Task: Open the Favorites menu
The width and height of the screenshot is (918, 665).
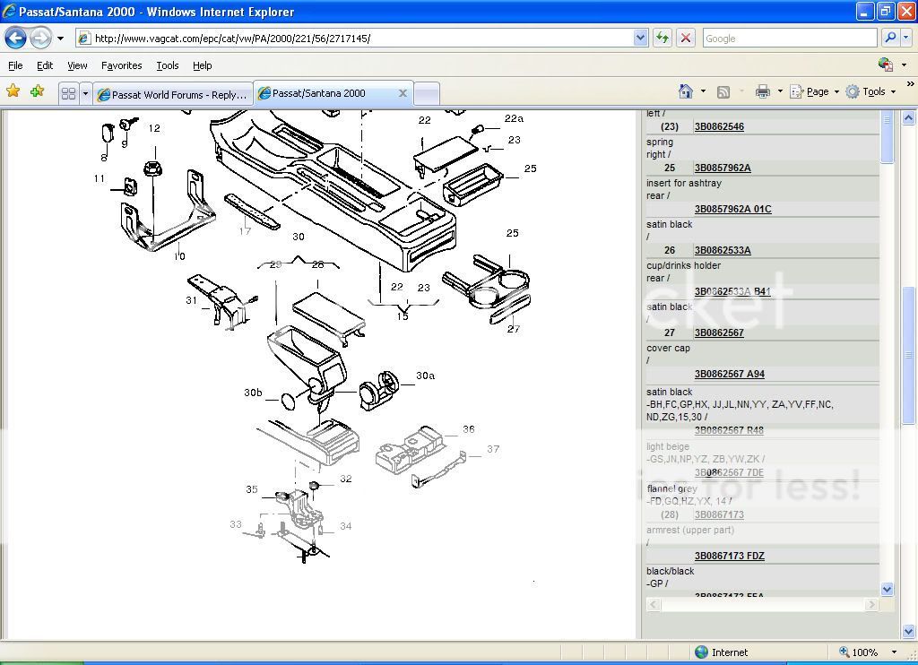Action: (x=121, y=65)
